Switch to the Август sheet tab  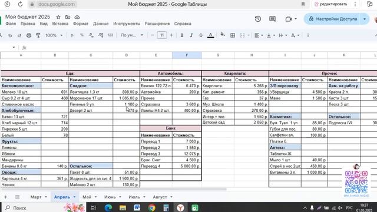[x=160, y=197]
